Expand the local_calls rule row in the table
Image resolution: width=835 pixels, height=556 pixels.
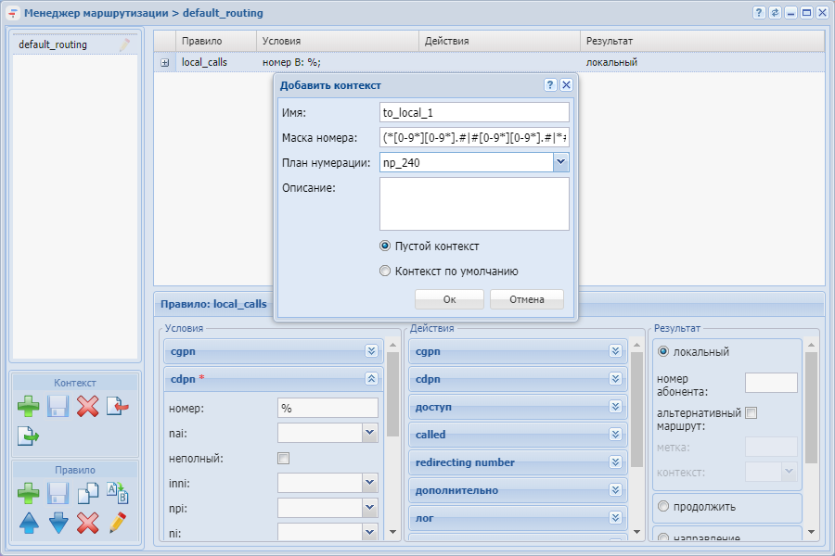click(164, 63)
